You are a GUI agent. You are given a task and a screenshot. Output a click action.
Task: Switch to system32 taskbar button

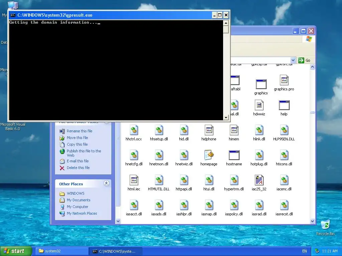[x=62, y=251]
